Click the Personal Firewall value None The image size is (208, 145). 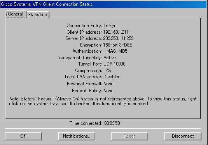point(108,84)
